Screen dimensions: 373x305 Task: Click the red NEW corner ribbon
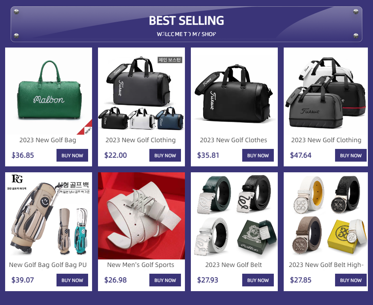click(x=87, y=129)
